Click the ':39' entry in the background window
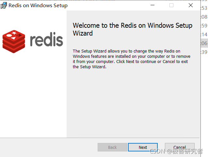 pyautogui.click(x=204, y=52)
